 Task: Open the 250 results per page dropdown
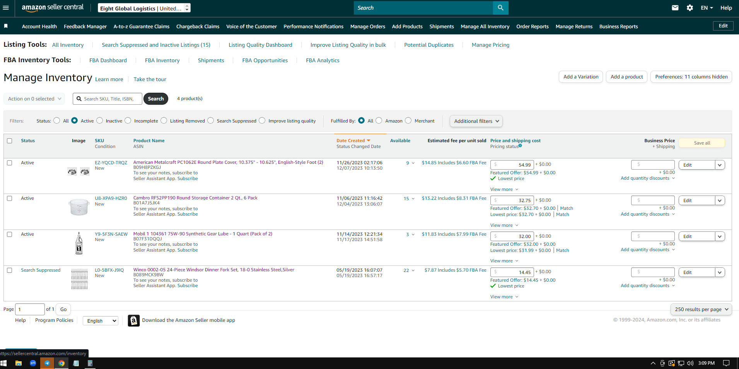point(701,309)
